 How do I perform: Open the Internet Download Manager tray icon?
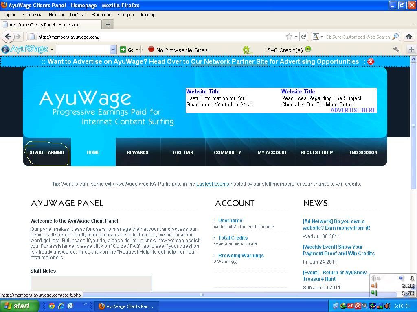(x=343, y=306)
